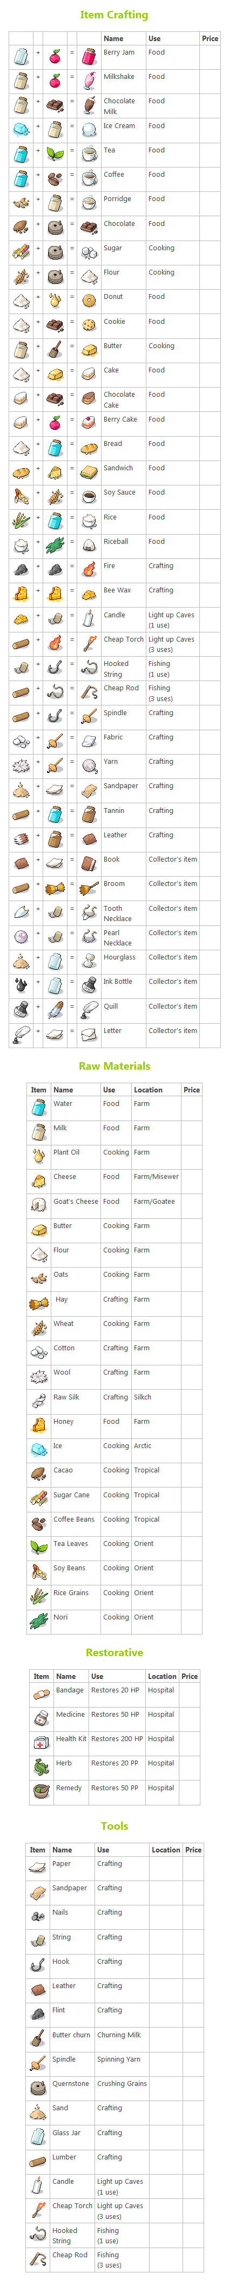Click the Nori icon in Raw Materials table
The height and width of the screenshot is (2280, 229).
(39, 1621)
